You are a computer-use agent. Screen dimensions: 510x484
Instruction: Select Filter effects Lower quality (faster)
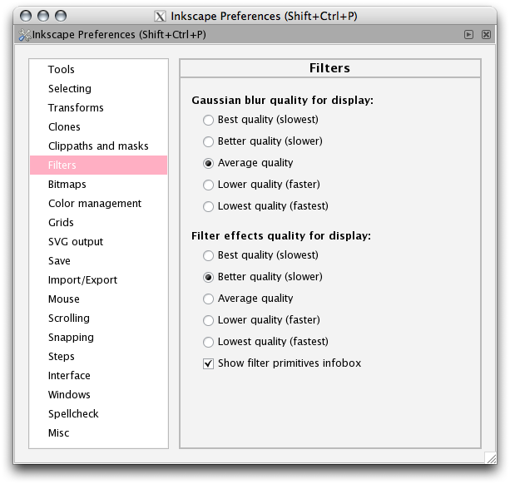(x=261, y=320)
